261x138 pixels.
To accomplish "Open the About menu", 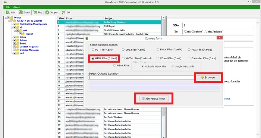I will coord(16,7).
